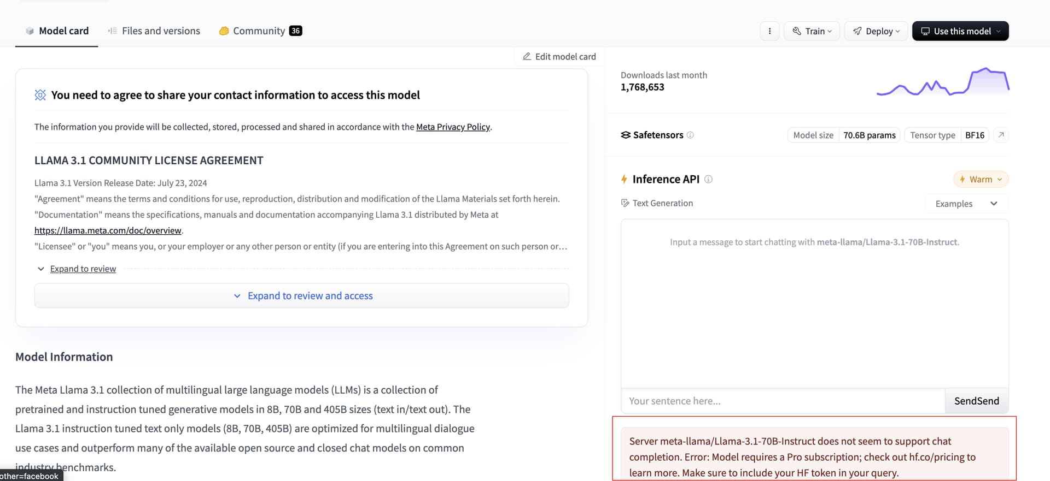Click the Train tool icon
Screen dimensions: 1050x481
coord(797,31)
